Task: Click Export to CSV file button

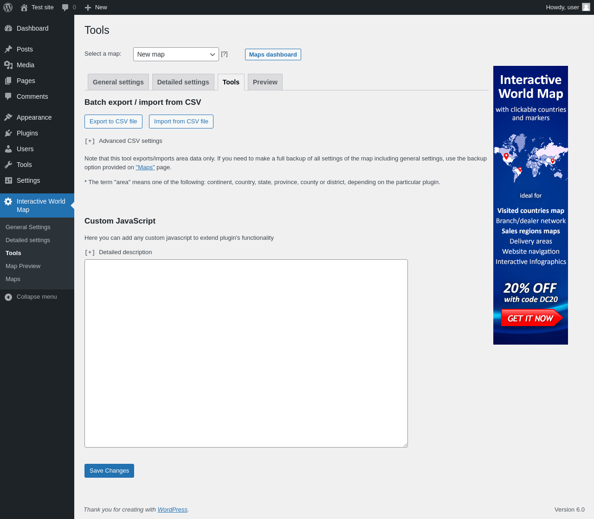Action: pyautogui.click(x=113, y=122)
